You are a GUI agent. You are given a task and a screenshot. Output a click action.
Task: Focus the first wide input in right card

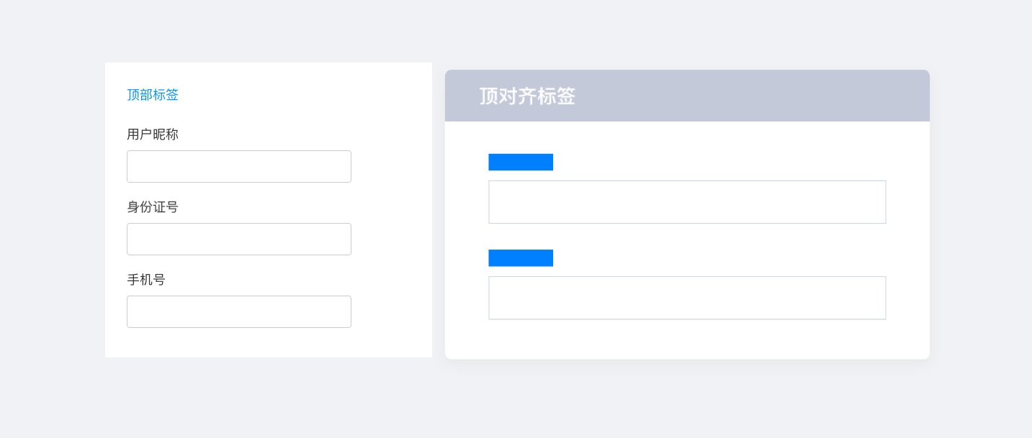[x=687, y=202]
